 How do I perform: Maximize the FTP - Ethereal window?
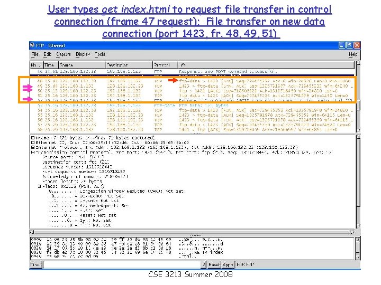coord(349,45)
